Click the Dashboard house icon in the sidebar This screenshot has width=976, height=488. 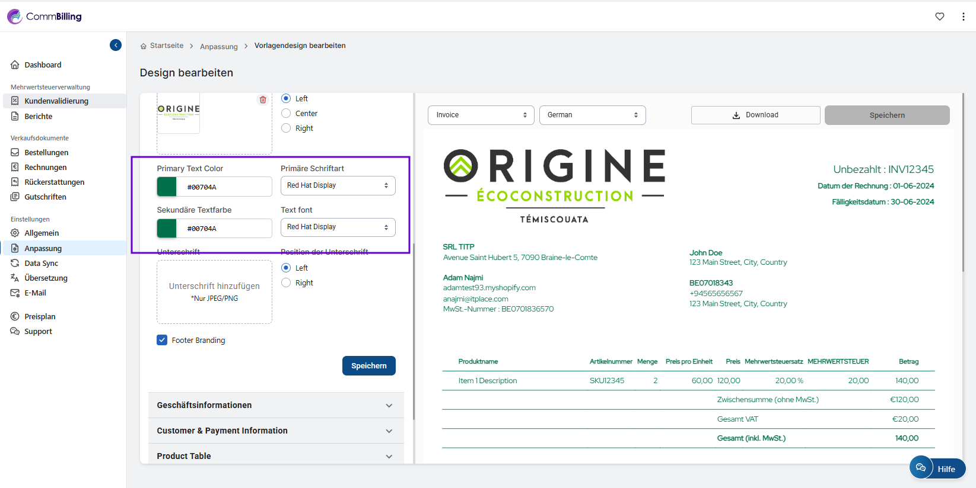click(x=15, y=65)
